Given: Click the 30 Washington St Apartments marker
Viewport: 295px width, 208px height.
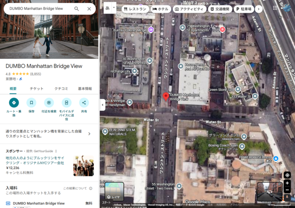Looking at the screenshot, I should [x=150, y=61].
